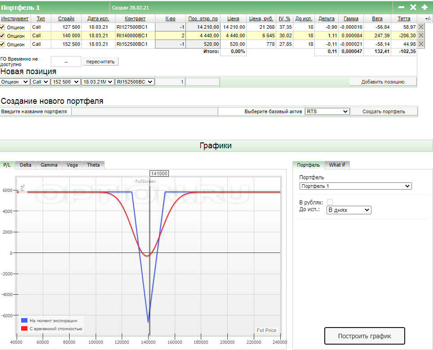Open the contract dropdown RI152500BC

click(134, 82)
